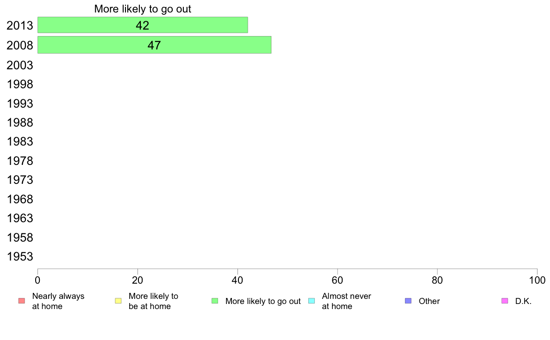
Task: Click the Nearly always at home legend text
Action: coord(58,301)
